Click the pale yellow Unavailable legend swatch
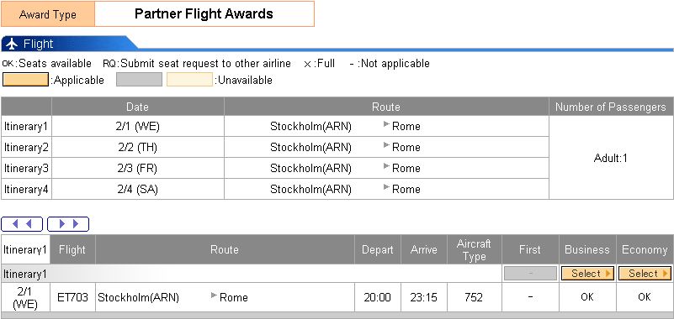 point(189,80)
